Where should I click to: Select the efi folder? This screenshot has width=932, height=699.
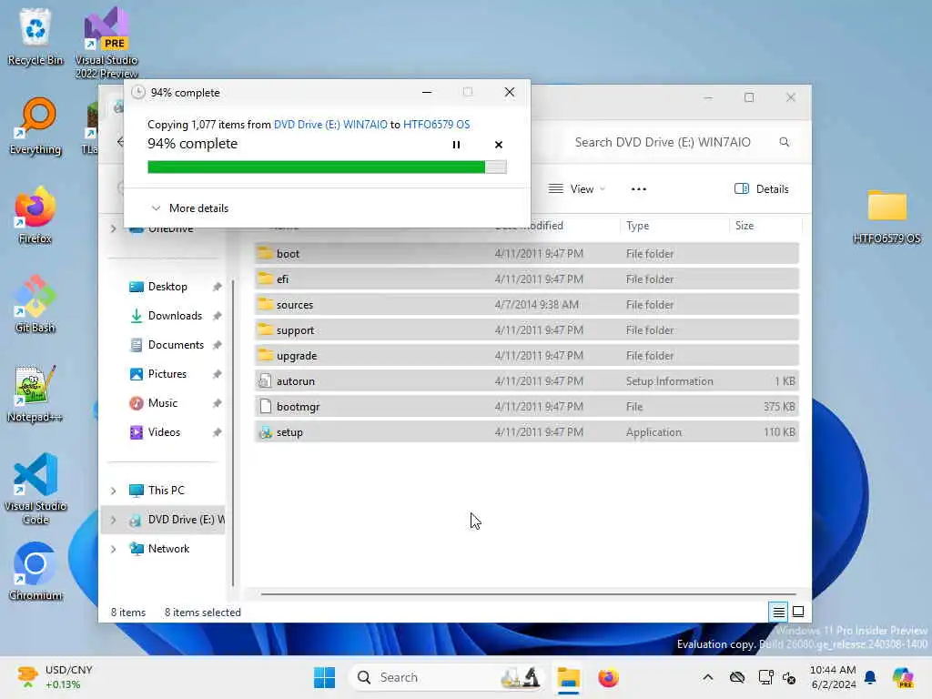click(527, 279)
